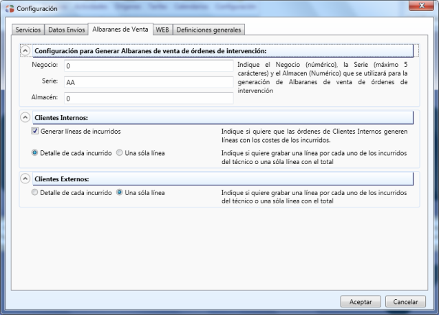This screenshot has width=439, height=315.
Task: Focus the Almacén input field
Action: coord(148,98)
